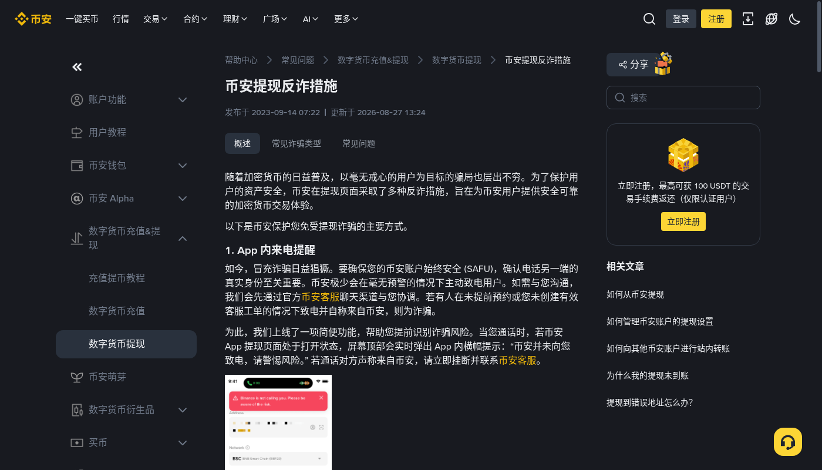
Task: Click the 买币 cash icon
Action: [x=77, y=443]
